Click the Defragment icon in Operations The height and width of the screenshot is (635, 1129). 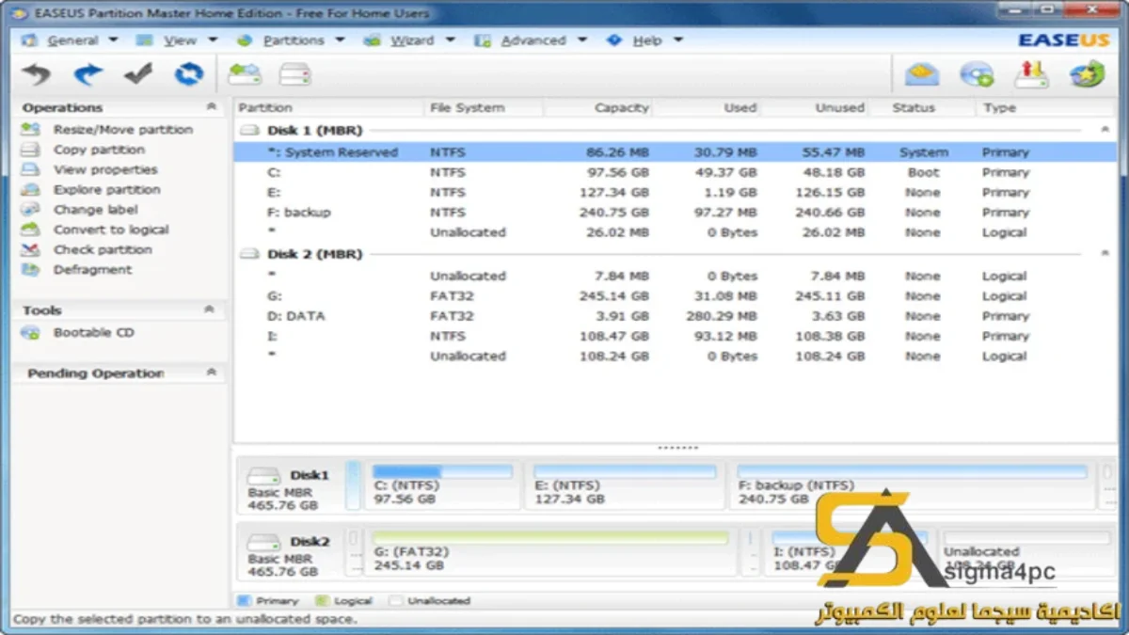pos(31,269)
